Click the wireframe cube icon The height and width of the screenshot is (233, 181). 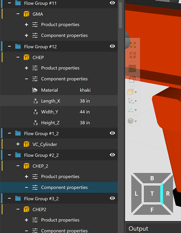pyautogui.click(x=132, y=79)
